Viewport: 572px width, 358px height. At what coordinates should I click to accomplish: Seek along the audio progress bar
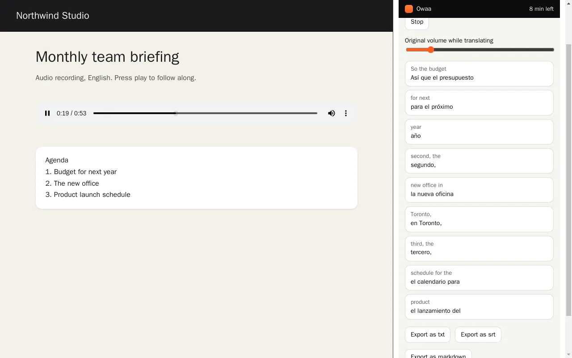click(205, 113)
